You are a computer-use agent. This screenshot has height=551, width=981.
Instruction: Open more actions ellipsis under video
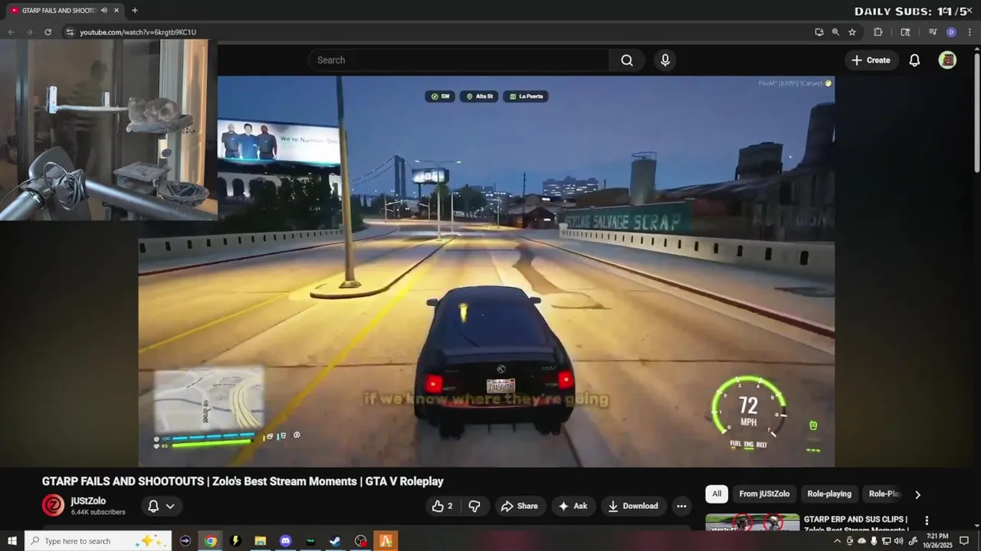click(681, 506)
